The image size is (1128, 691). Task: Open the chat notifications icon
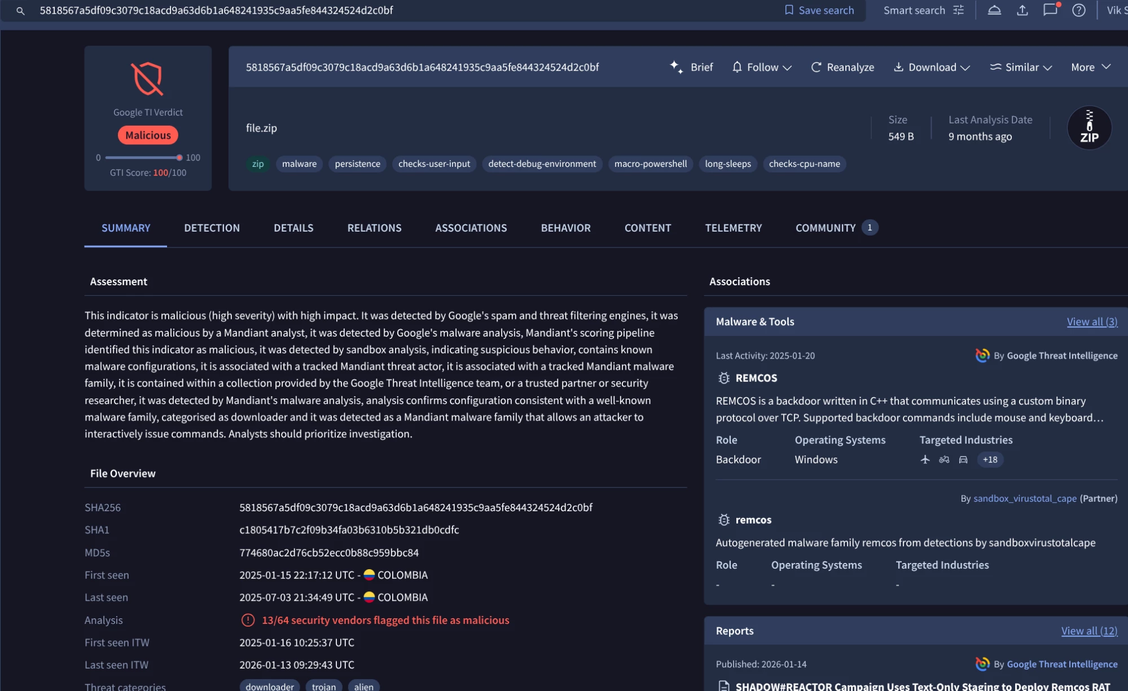click(1050, 10)
